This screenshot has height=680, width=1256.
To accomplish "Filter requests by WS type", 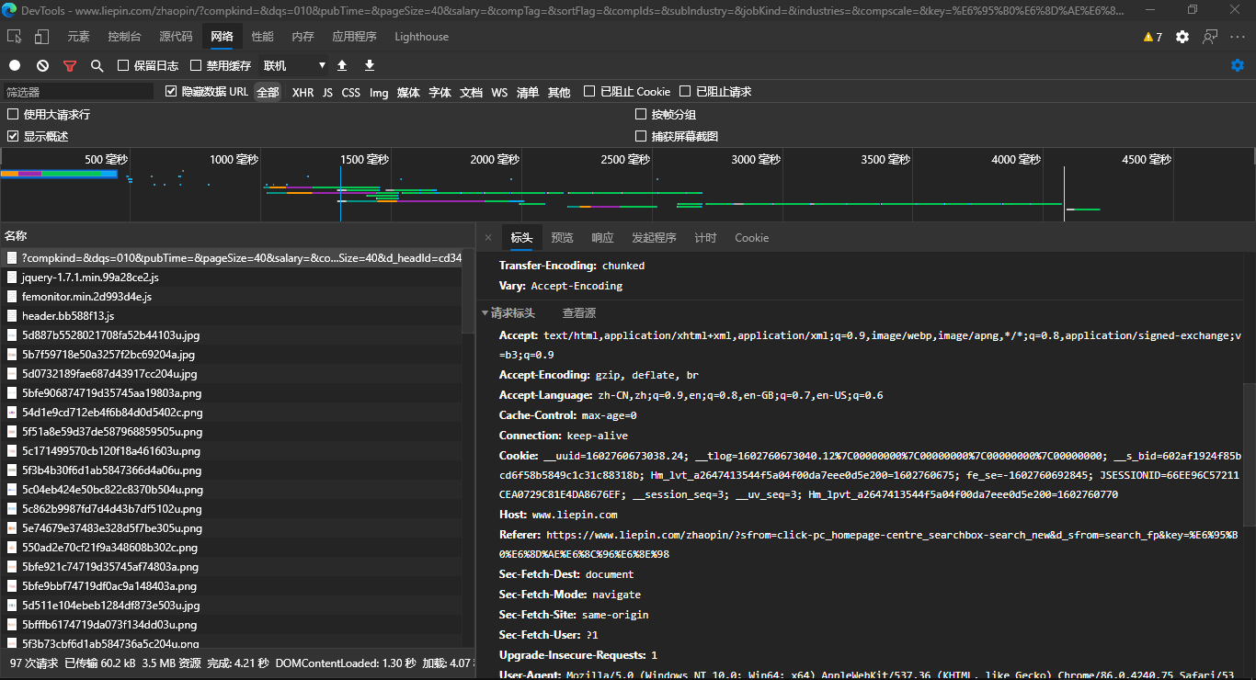I will pyautogui.click(x=499, y=92).
